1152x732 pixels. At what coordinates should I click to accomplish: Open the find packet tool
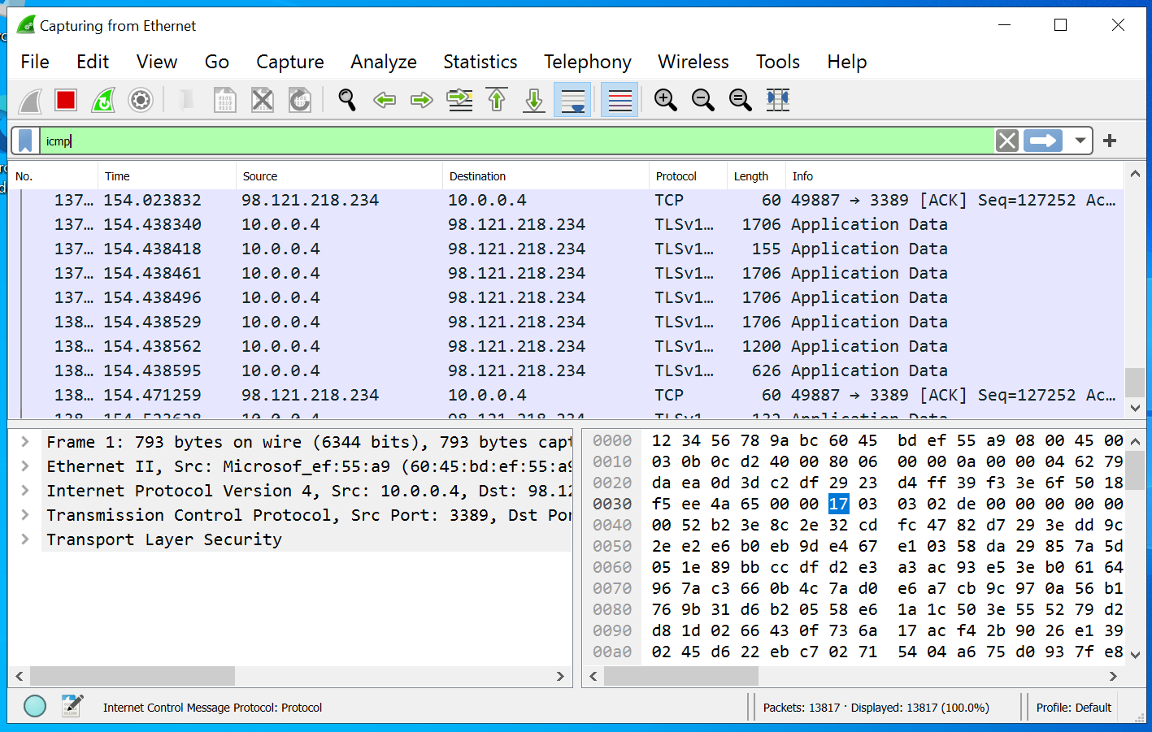click(347, 100)
